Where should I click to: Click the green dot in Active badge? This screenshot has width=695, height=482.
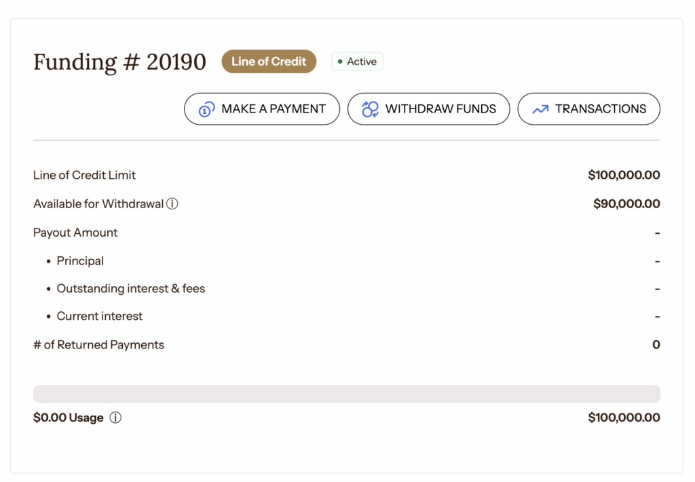pyautogui.click(x=340, y=62)
